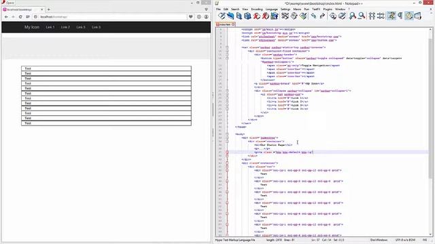Collapse the fold marker at the nav navbar line
Screen dimensions: 435x244
point(227,47)
